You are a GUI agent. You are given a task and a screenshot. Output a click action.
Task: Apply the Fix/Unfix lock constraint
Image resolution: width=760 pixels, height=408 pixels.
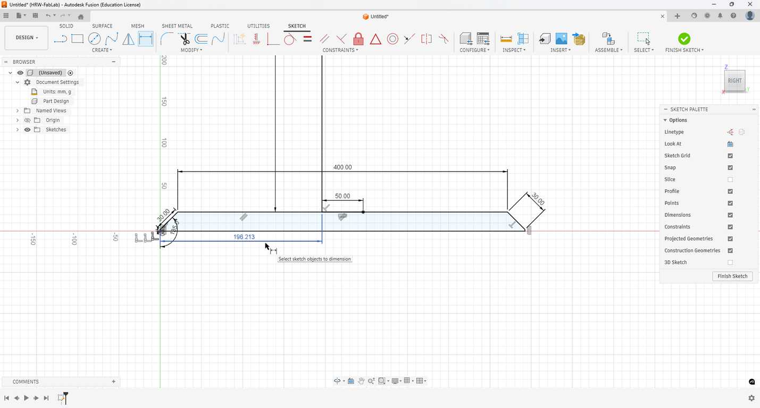[358, 39]
